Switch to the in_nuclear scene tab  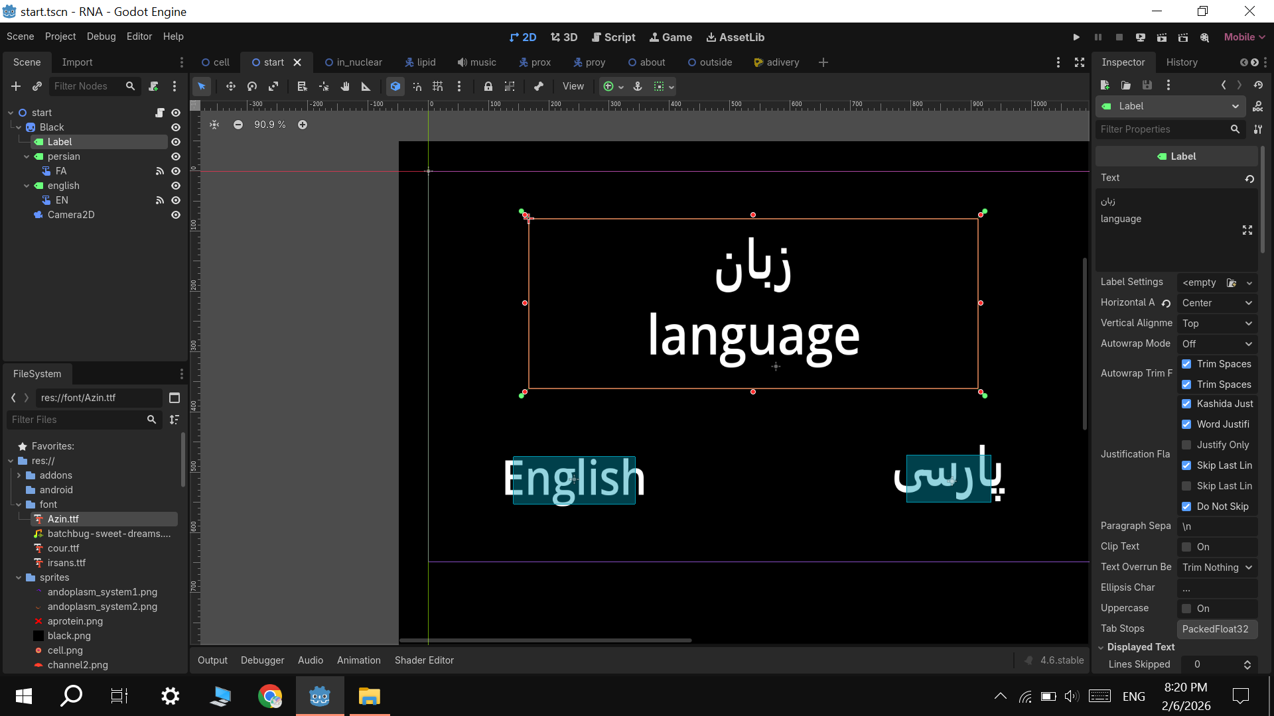(353, 62)
